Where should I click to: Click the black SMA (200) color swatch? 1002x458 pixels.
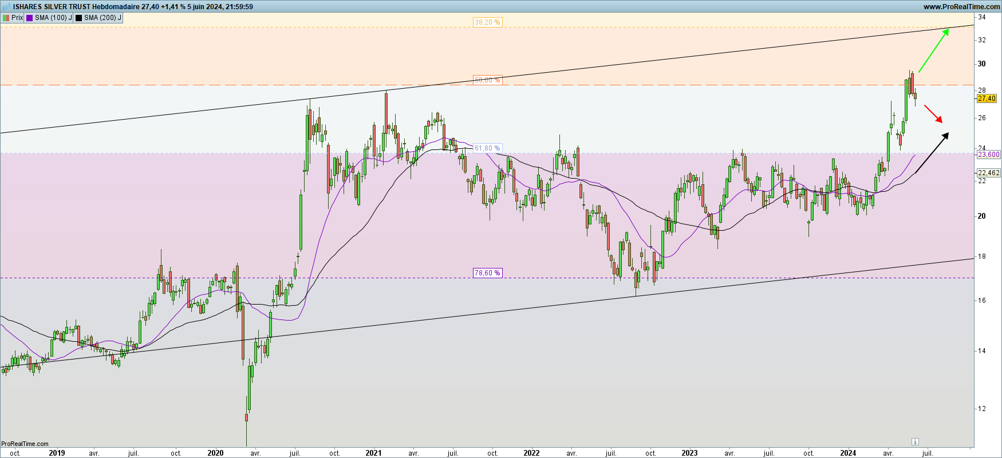79,18
